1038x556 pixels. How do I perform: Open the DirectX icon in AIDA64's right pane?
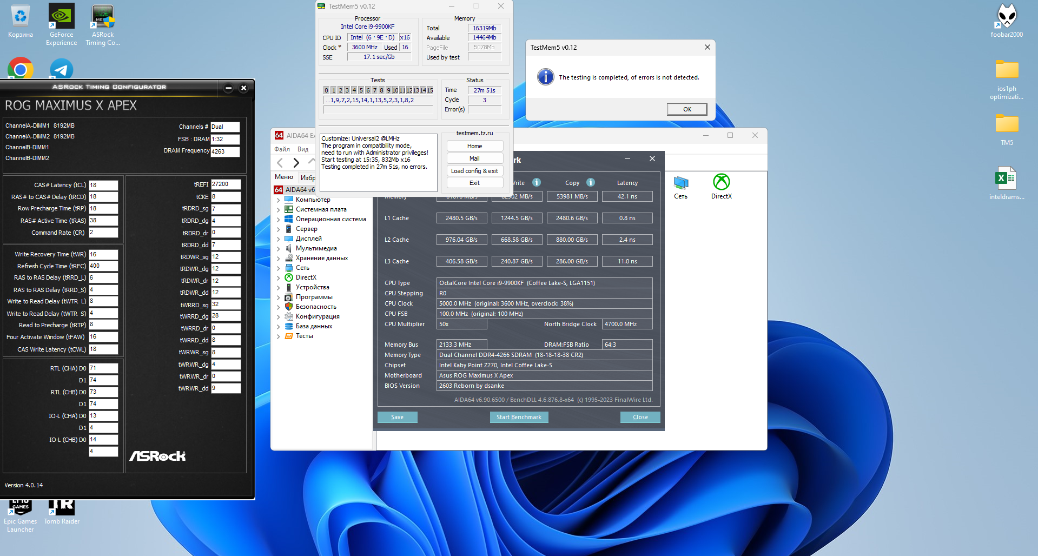click(722, 187)
